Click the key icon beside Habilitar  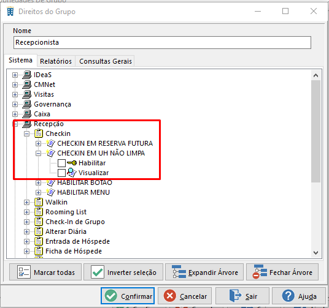point(72,163)
